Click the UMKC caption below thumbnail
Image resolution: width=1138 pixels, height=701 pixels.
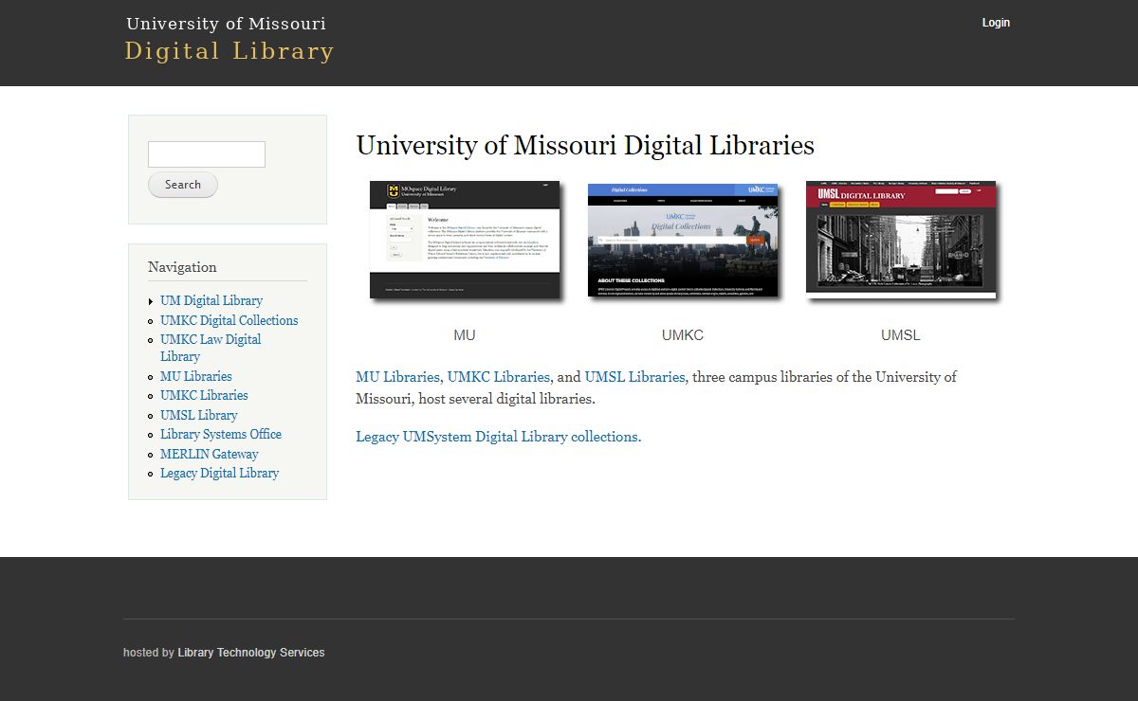point(683,335)
